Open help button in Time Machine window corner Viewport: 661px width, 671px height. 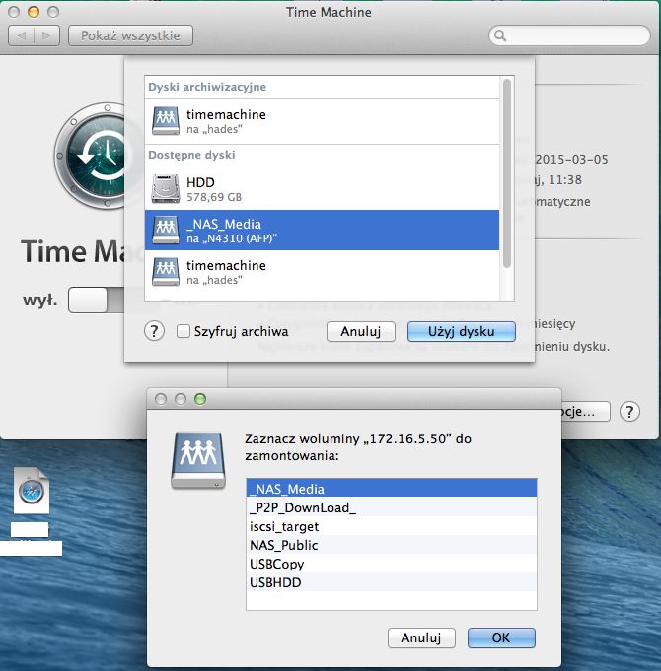629,411
